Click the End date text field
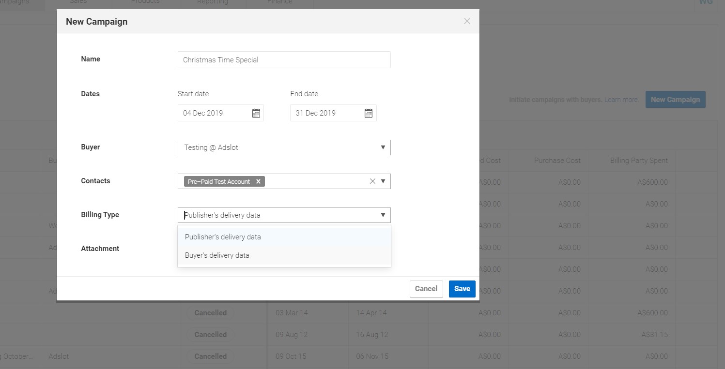725x369 pixels. point(325,113)
